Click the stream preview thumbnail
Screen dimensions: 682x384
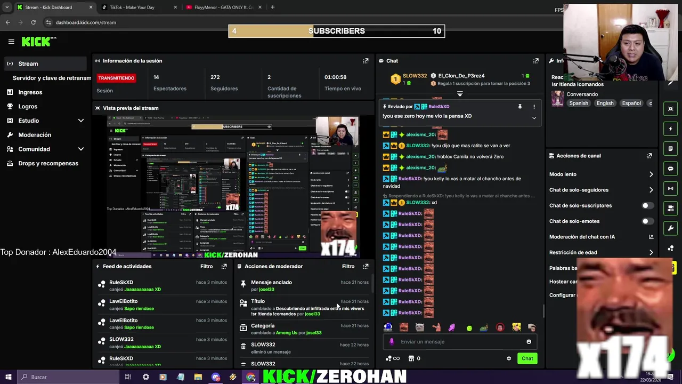[233, 186]
